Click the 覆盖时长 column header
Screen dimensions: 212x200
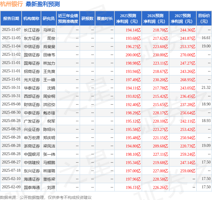104,18
